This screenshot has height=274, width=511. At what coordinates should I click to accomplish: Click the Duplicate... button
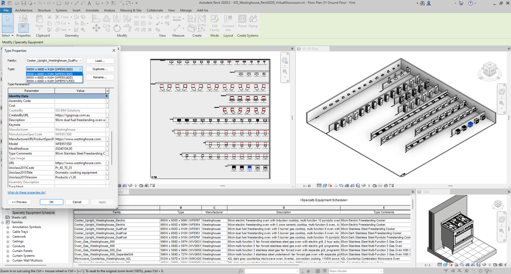click(100, 69)
